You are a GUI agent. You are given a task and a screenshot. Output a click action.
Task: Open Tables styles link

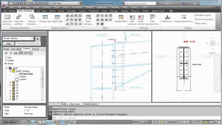coord(201,24)
